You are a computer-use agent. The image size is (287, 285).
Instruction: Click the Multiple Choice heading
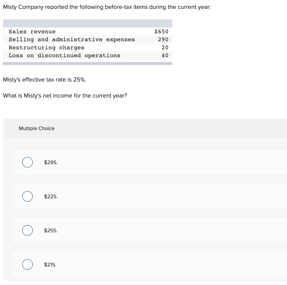tap(37, 128)
